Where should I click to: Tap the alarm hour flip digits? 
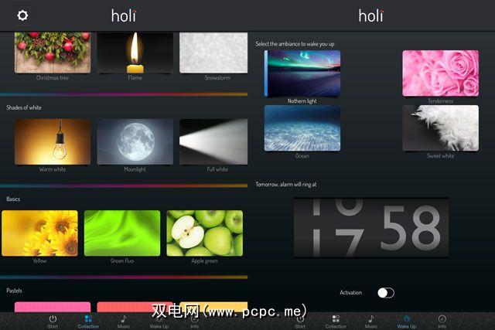tap(336, 228)
